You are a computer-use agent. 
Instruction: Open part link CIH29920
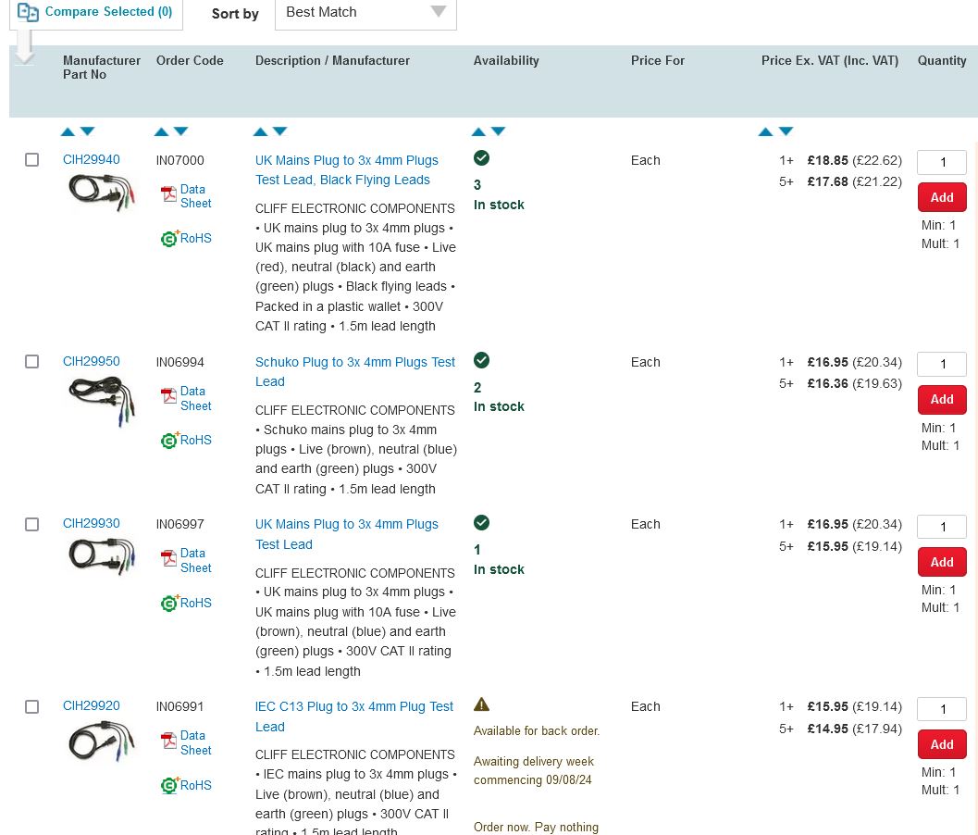(x=91, y=705)
